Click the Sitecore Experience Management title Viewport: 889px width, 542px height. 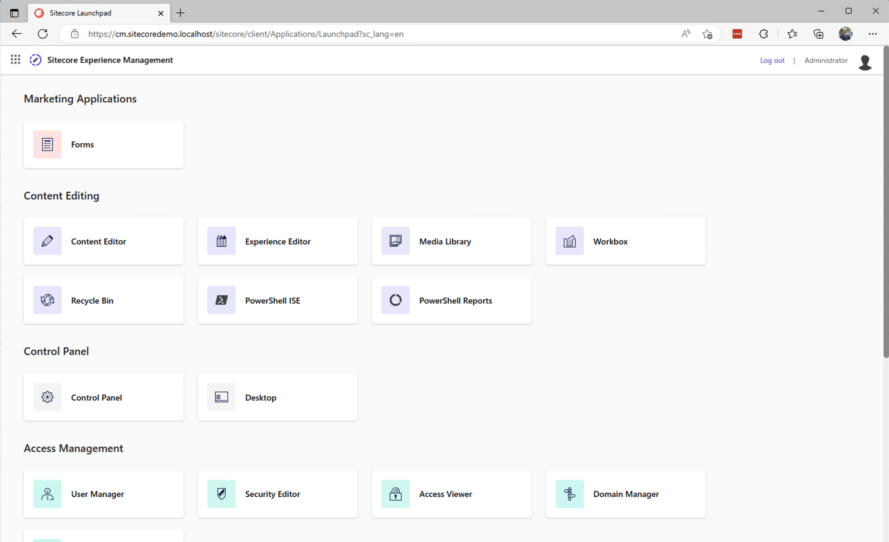[x=110, y=60]
